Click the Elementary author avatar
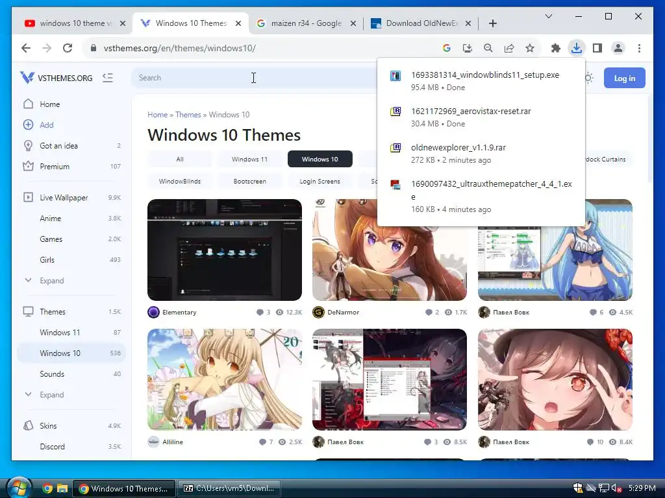This screenshot has width=665, height=498. [x=153, y=312]
